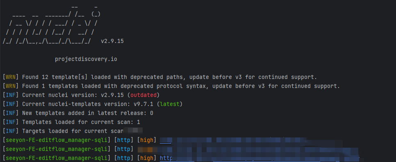Viewport: 396px width, 162px height.
Task: Select the WRN tag on deprecated paths line
Action: point(11,77)
